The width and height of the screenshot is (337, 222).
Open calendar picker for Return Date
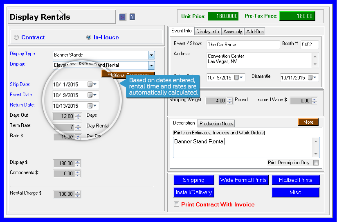[92, 106]
